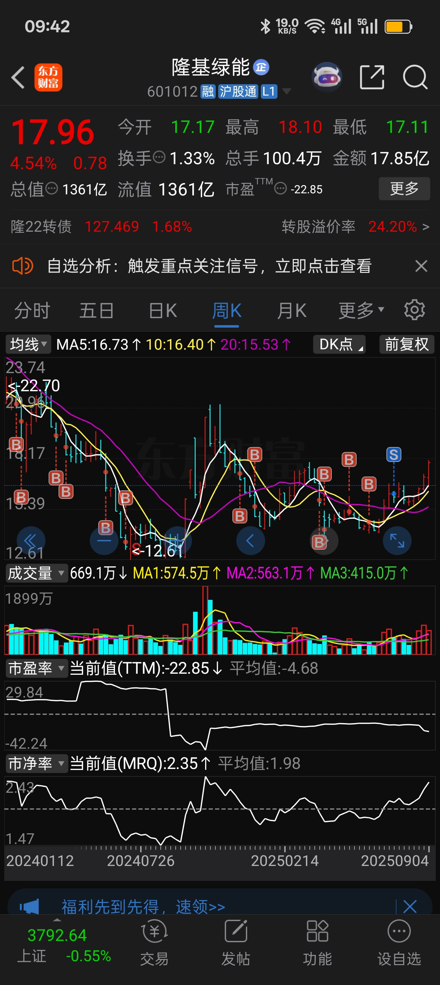Switch to the 月K tab
Image resolution: width=440 pixels, height=985 pixels.
[x=291, y=310]
